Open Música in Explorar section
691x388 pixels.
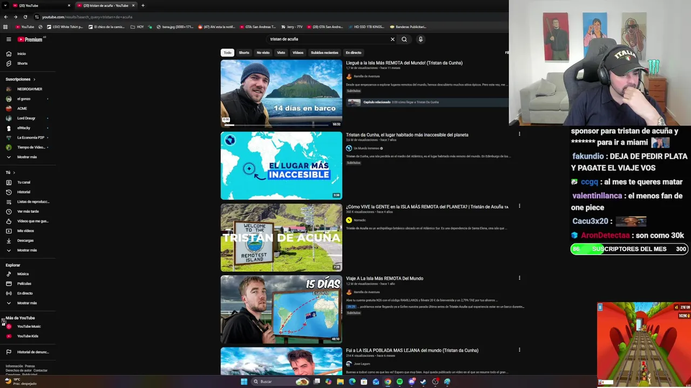(x=23, y=274)
